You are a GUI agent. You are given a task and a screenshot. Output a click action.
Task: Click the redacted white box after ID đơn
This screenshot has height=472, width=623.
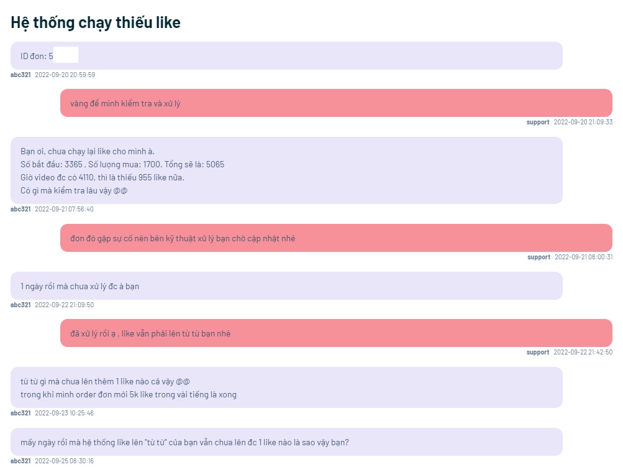pos(66,55)
